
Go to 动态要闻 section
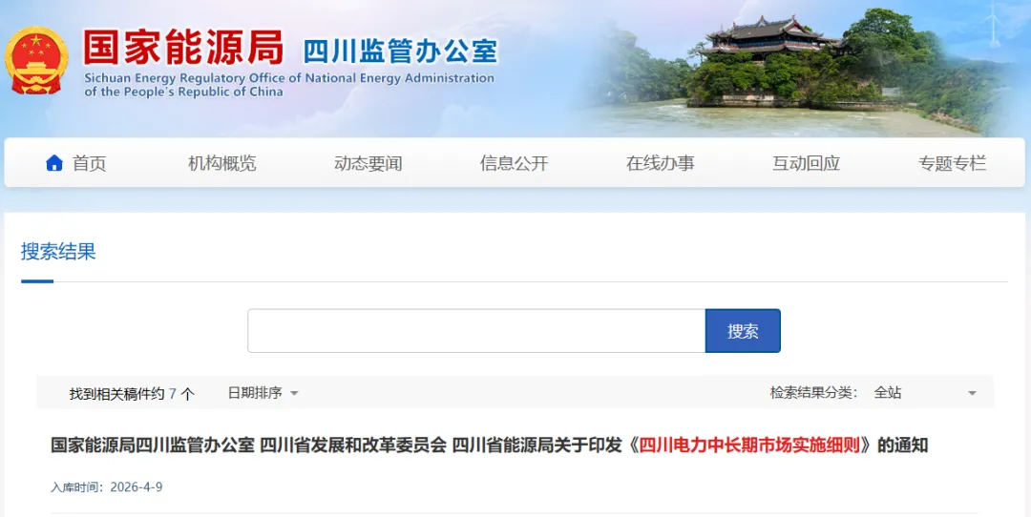368,163
